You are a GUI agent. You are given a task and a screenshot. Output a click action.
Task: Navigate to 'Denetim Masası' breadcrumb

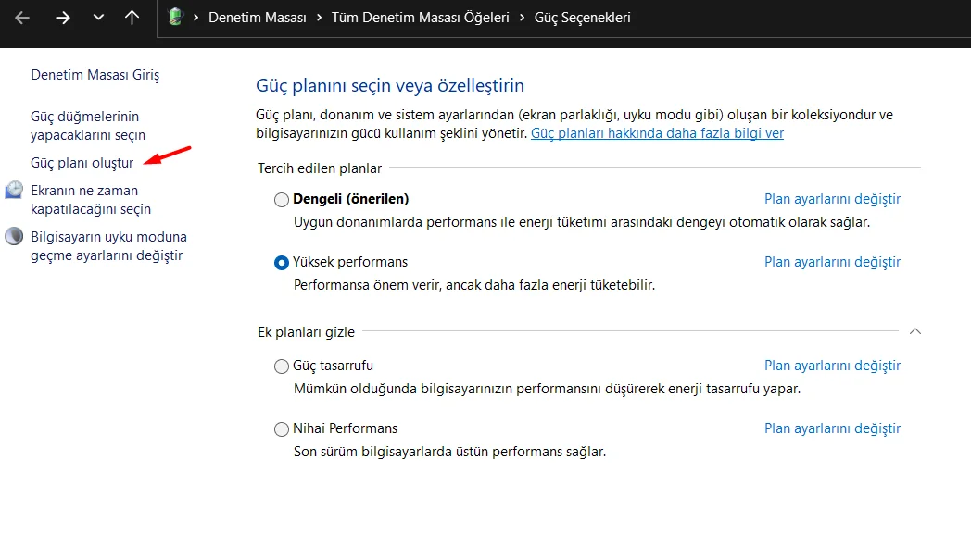coord(258,17)
